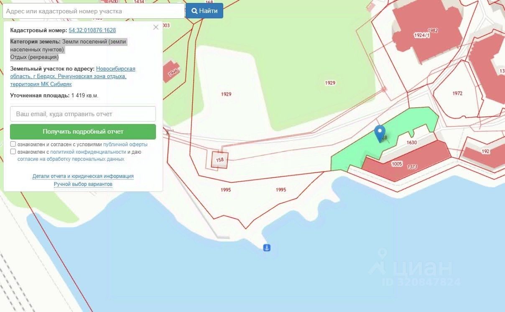Select the small red building labeled 1946
The image size is (505, 312).
click(x=172, y=72)
